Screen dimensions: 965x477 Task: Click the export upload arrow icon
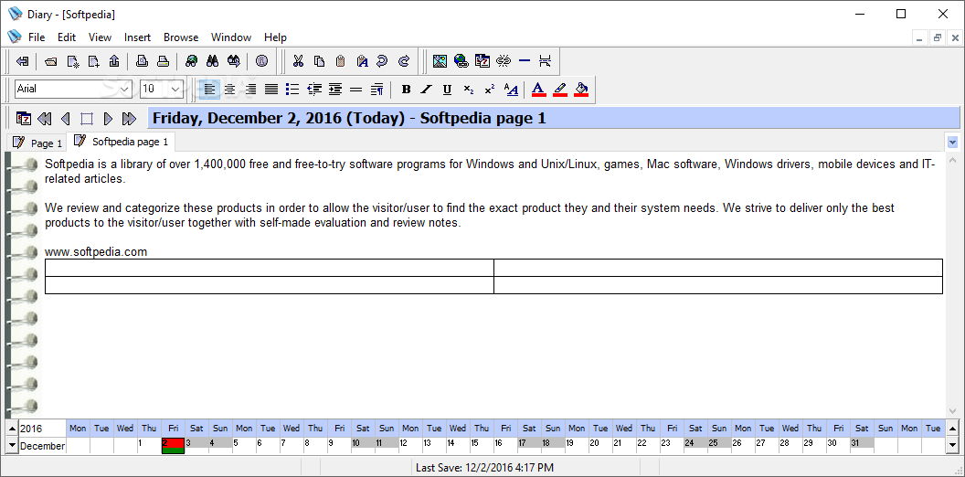point(114,61)
